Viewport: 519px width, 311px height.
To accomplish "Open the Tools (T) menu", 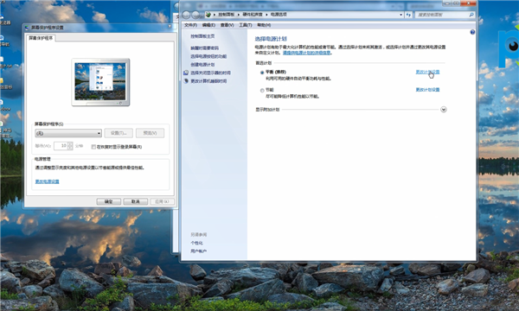I will [246, 25].
